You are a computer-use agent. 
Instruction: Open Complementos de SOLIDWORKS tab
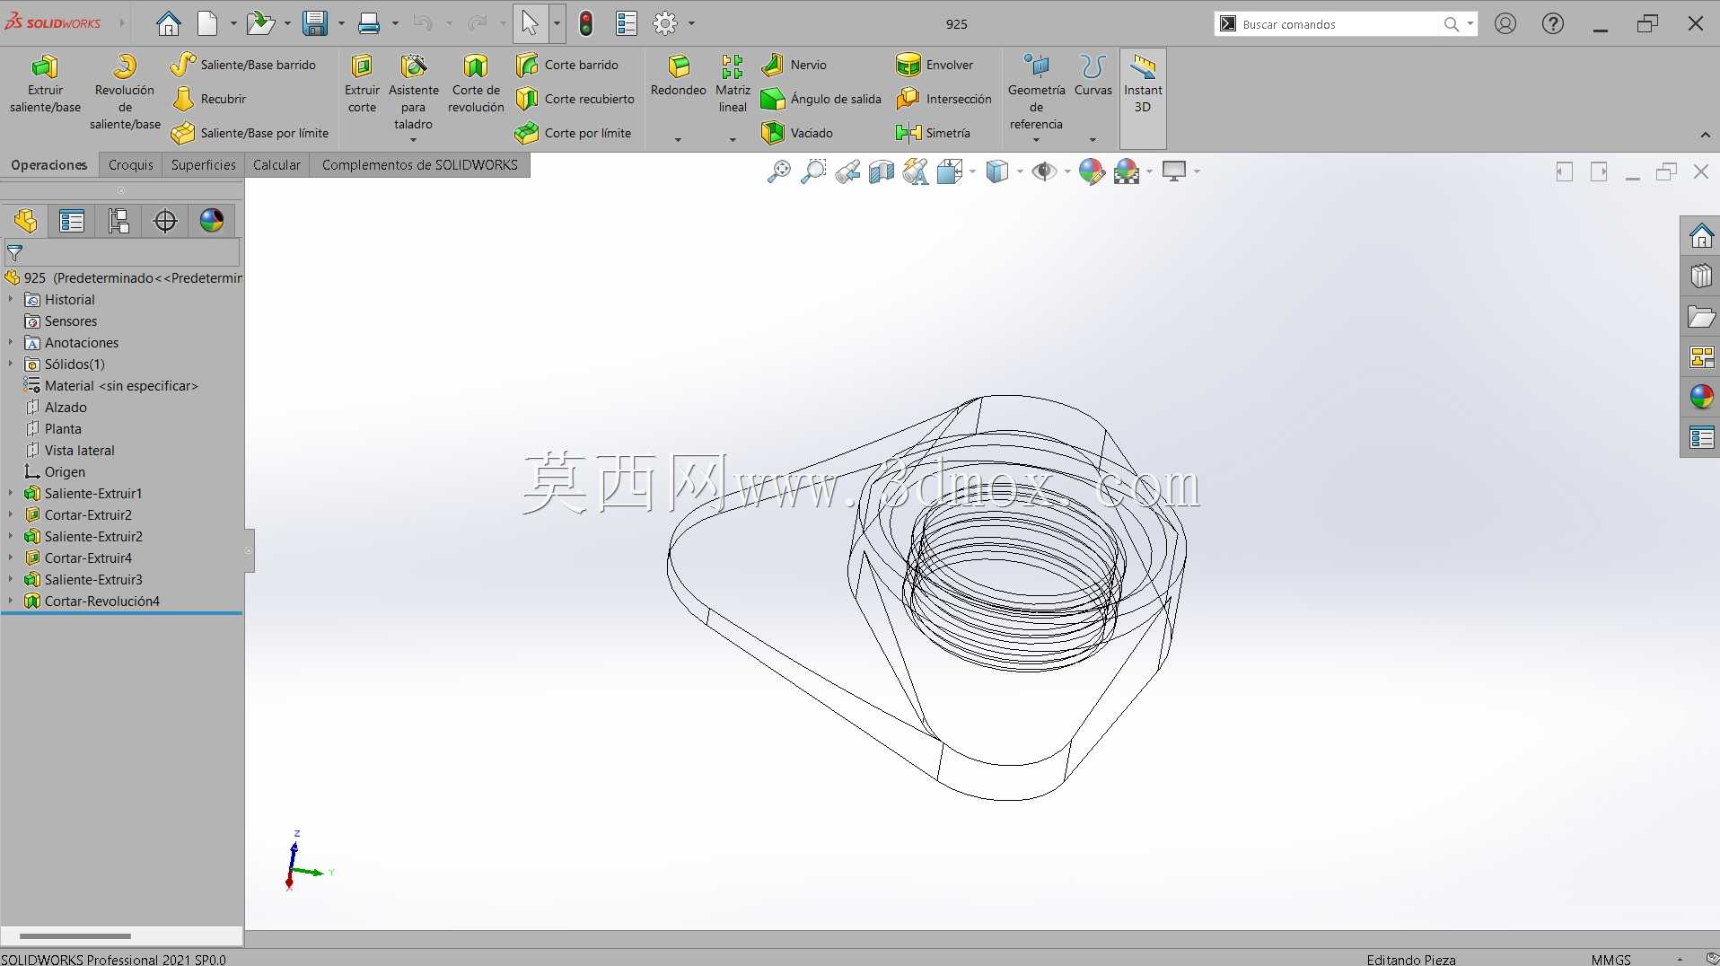(x=420, y=165)
